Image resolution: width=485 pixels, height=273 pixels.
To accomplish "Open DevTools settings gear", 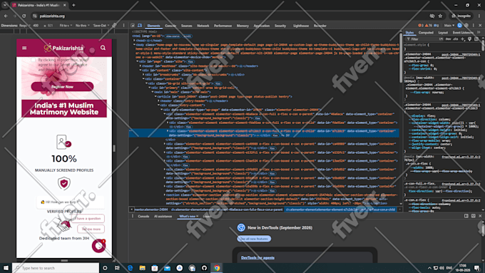I will (466, 26).
